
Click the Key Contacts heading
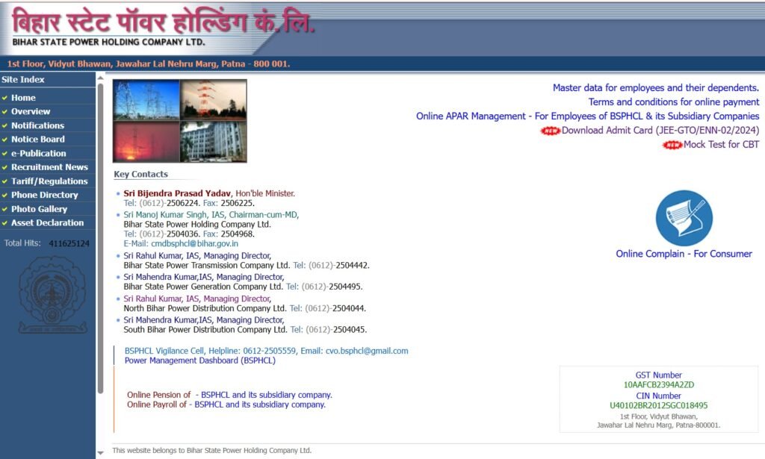[x=141, y=175]
